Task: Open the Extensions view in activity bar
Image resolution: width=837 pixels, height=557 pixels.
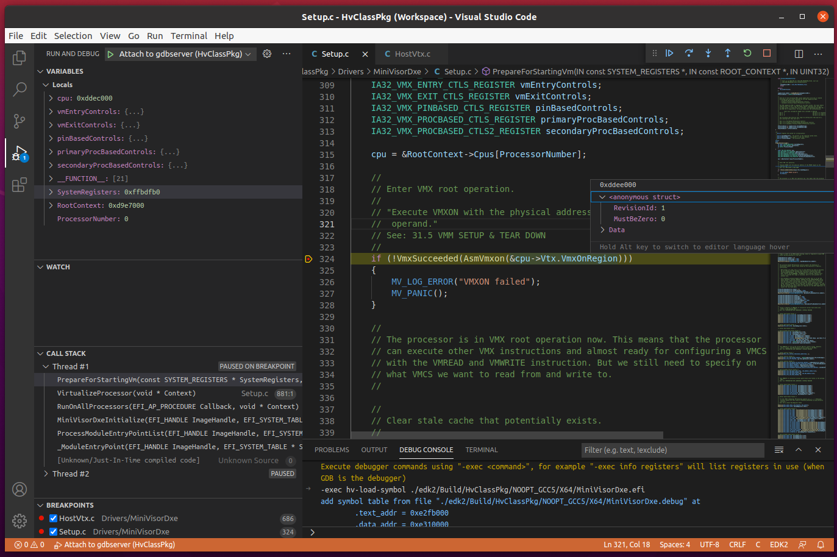Action: (x=20, y=184)
